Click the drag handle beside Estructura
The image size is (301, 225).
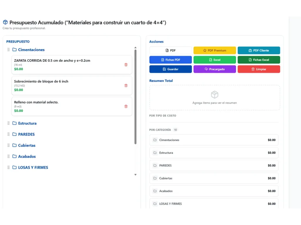click(9, 124)
